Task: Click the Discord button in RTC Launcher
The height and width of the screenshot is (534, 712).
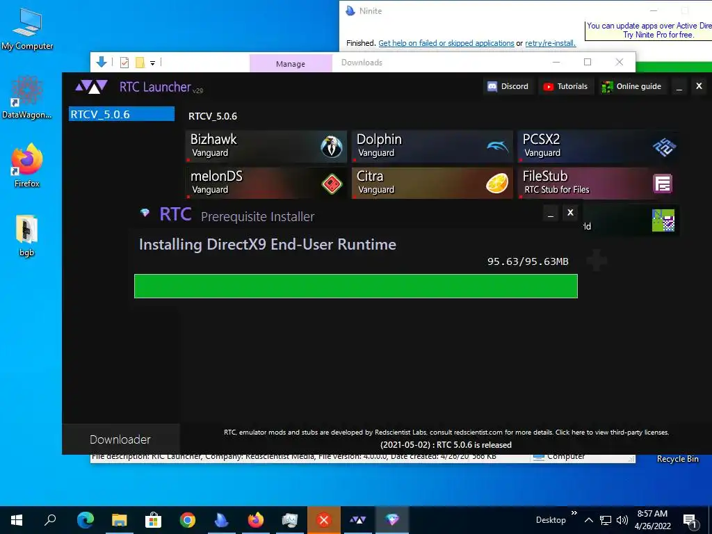Action: (508, 86)
